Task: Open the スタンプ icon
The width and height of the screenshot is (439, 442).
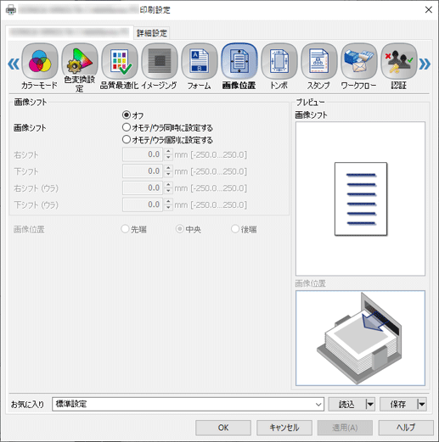Action: 319,61
